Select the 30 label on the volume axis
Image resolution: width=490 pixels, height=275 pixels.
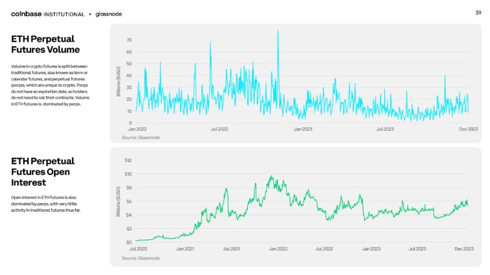click(x=129, y=87)
